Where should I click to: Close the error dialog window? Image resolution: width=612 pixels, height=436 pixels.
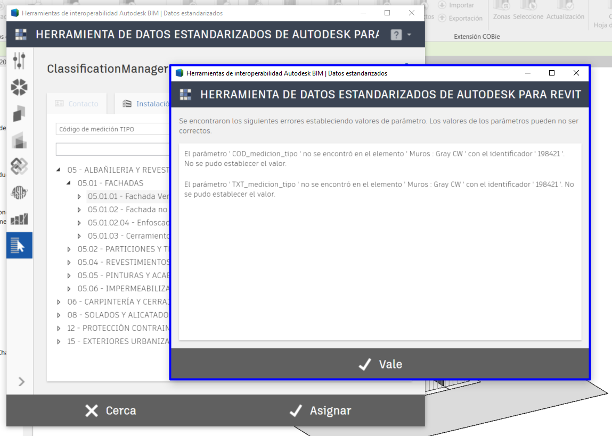pyautogui.click(x=576, y=73)
